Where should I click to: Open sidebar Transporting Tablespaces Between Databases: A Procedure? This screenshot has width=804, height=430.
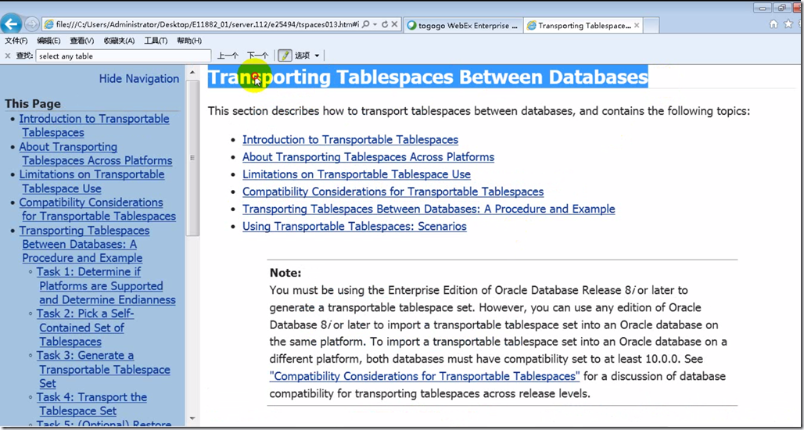point(84,245)
